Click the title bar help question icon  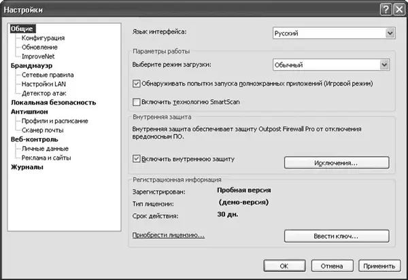pos(386,10)
